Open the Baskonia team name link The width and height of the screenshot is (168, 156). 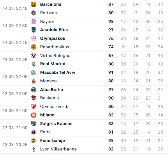coord(49,98)
